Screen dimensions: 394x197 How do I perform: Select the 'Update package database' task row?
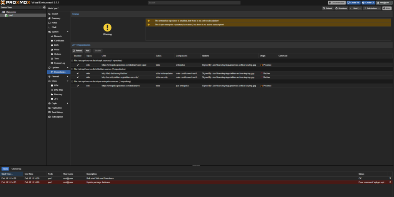click(197, 182)
